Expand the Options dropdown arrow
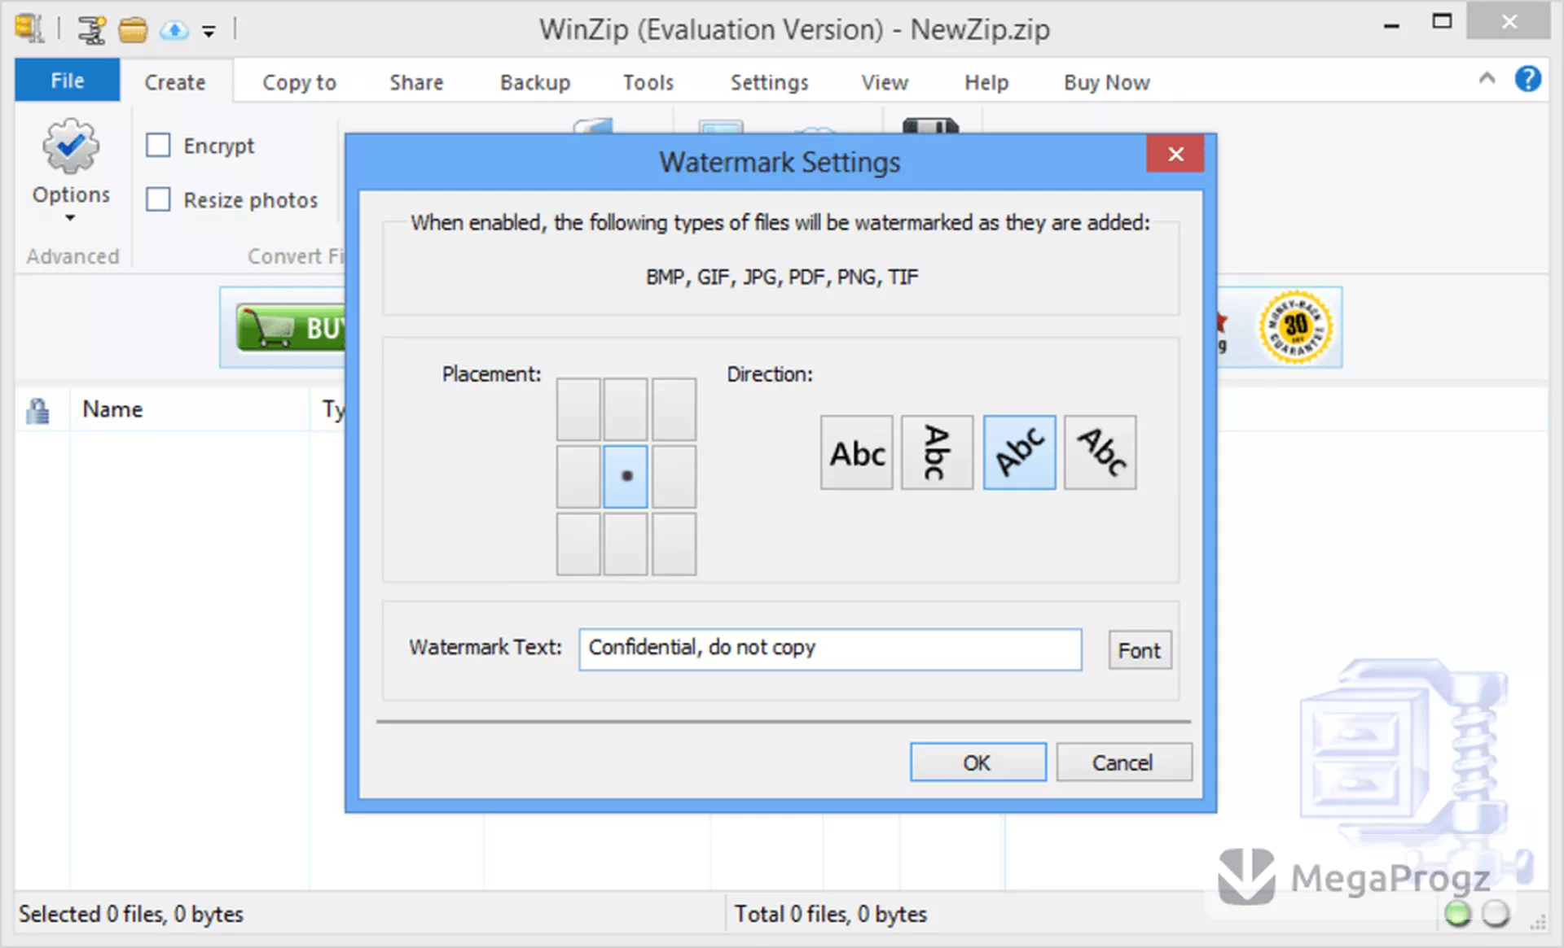 [x=70, y=218]
